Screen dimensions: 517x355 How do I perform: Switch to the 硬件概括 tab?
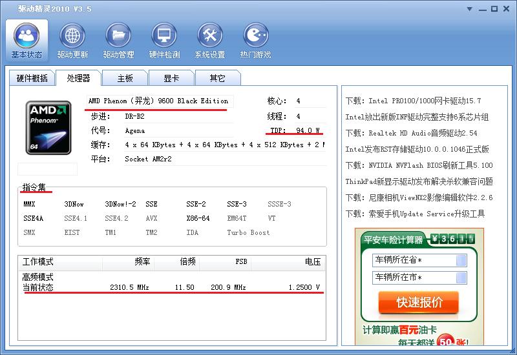click(x=32, y=78)
